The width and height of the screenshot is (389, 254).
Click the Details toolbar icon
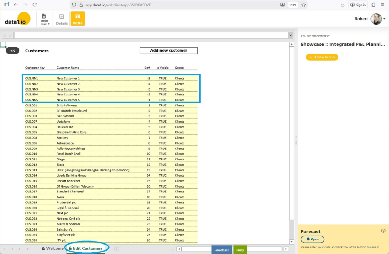point(62,19)
